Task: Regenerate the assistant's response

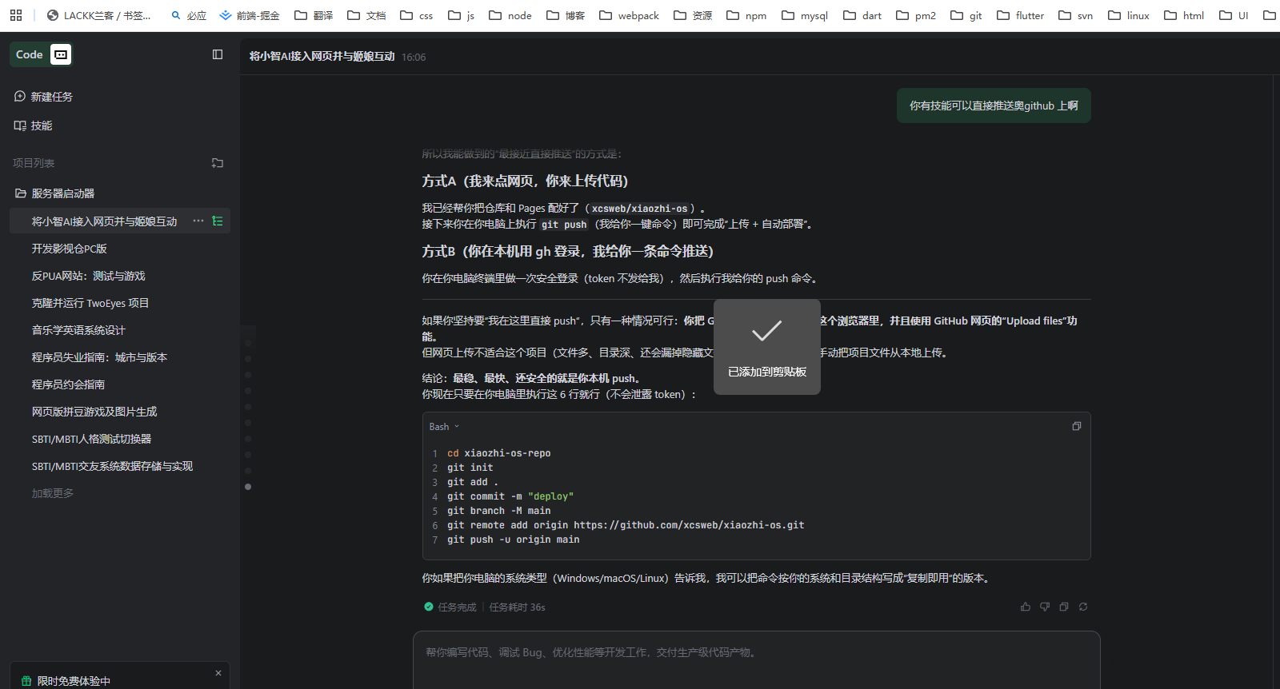Action: (x=1083, y=607)
